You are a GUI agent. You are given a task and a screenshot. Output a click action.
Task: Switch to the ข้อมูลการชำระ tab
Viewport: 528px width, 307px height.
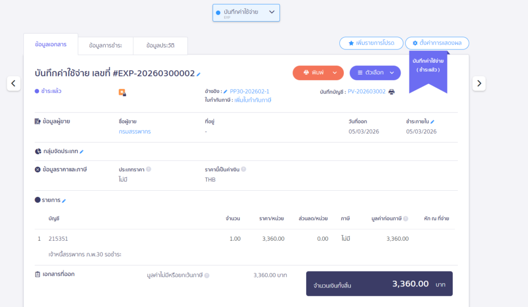105,46
